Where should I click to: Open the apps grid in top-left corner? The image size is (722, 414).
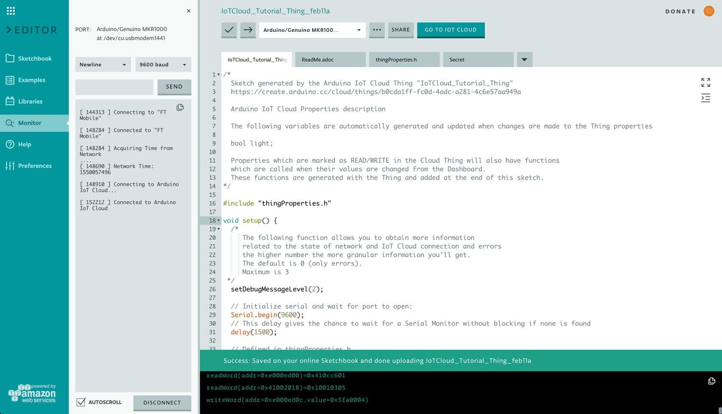[x=10, y=10]
